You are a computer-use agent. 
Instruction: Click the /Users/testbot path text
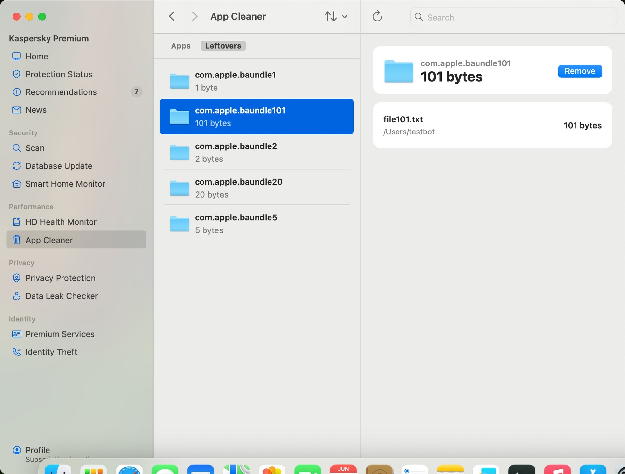coord(409,132)
